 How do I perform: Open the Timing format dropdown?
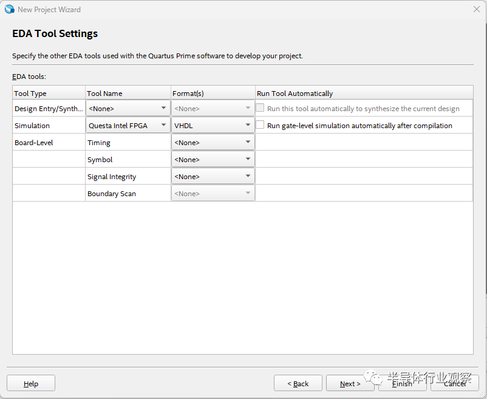(213, 143)
